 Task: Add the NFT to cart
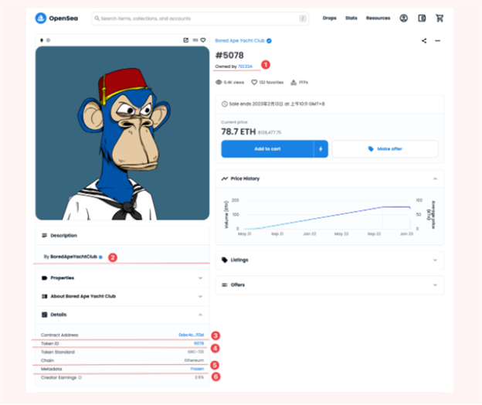point(267,149)
